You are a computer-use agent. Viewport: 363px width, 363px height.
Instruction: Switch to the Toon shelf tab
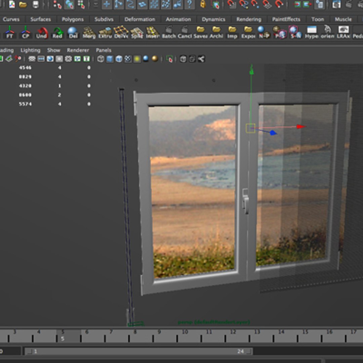pyautogui.click(x=317, y=19)
